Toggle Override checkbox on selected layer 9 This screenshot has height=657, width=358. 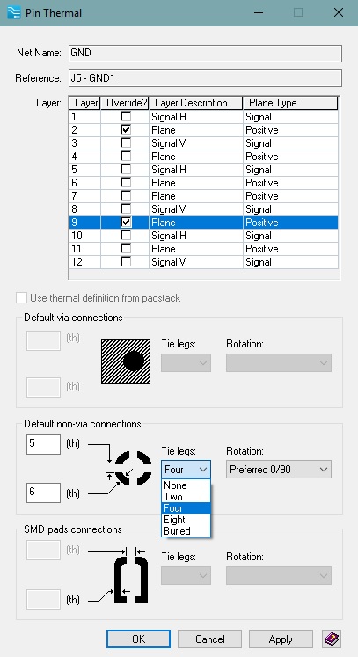[x=125, y=222]
